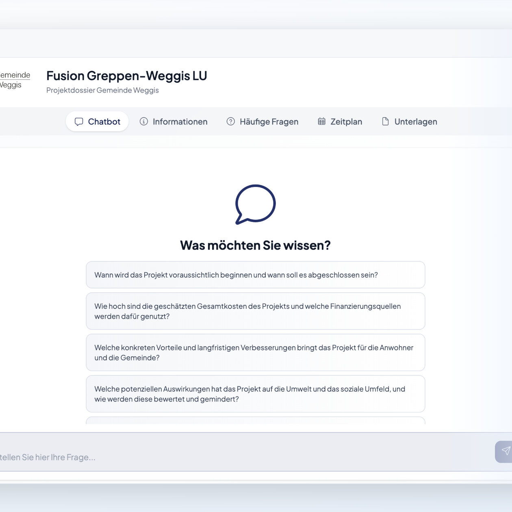Go to the Zeitplan tab

pos(346,122)
